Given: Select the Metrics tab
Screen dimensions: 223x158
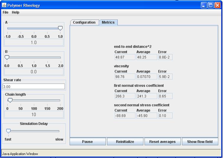Looking at the screenshot, I should pyautogui.click(x=108, y=22).
